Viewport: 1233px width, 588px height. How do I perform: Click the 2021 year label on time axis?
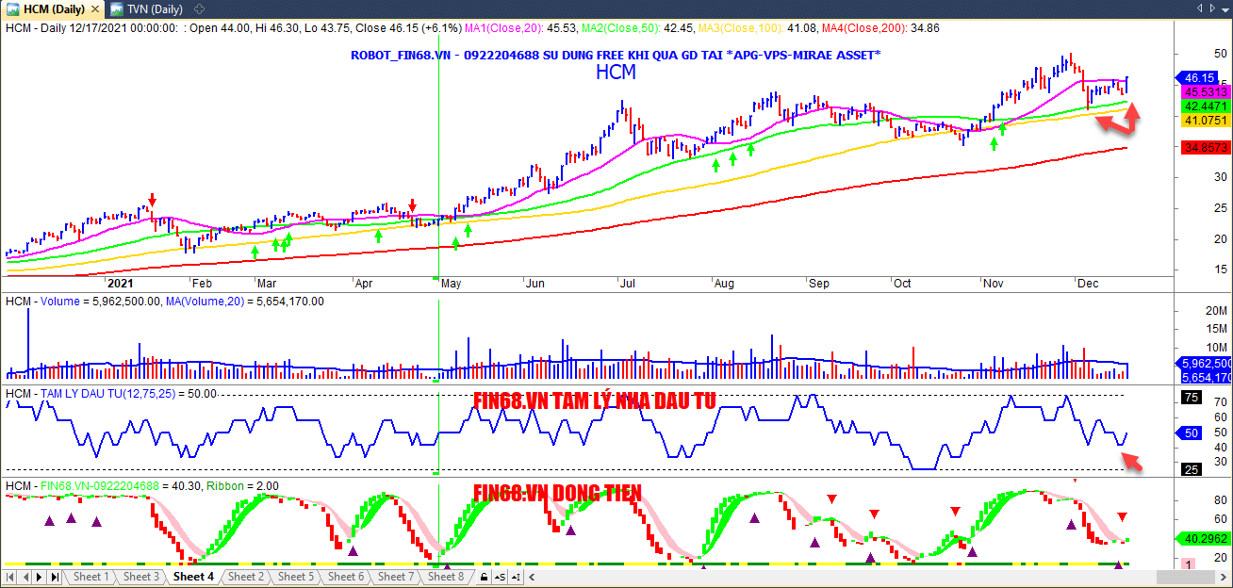point(120,283)
